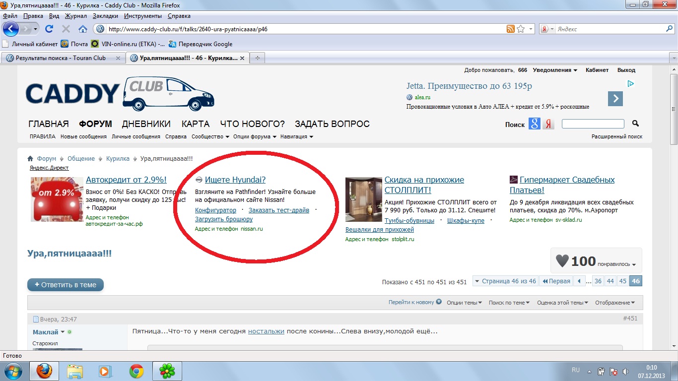Viewport: 678px width, 381px height.
Task: Switch to Touran Club search results tab
Action: pyautogui.click(x=63, y=58)
